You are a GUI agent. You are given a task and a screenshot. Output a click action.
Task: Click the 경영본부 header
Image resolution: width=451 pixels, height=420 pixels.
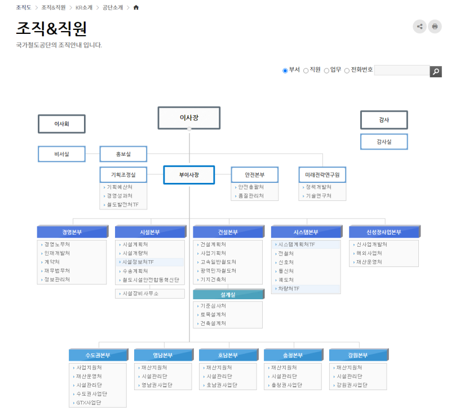pyautogui.click(x=72, y=232)
